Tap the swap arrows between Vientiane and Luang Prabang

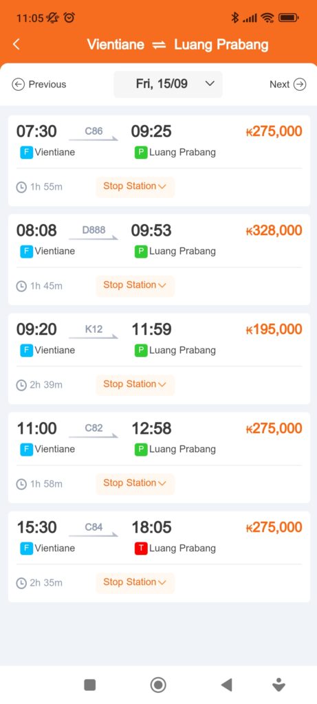(x=160, y=45)
